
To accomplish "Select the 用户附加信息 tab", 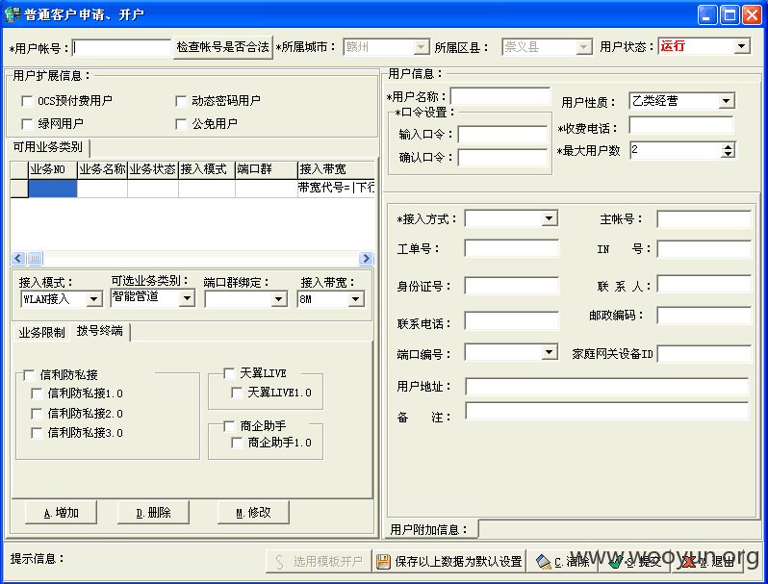I will [x=429, y=529].
